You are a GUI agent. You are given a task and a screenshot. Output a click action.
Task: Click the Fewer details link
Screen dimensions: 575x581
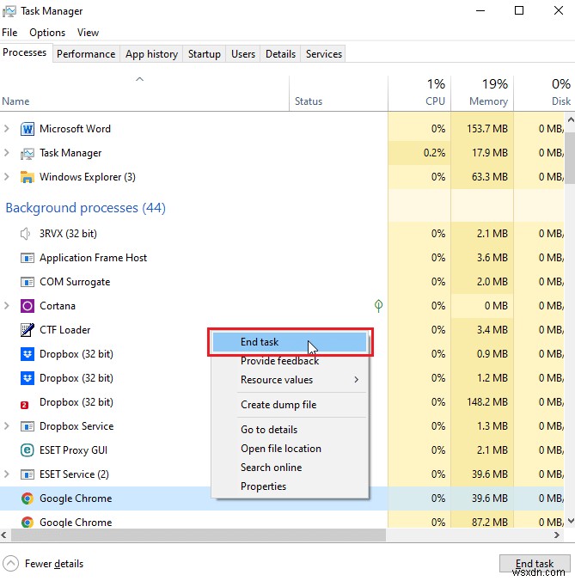[54, 564]
